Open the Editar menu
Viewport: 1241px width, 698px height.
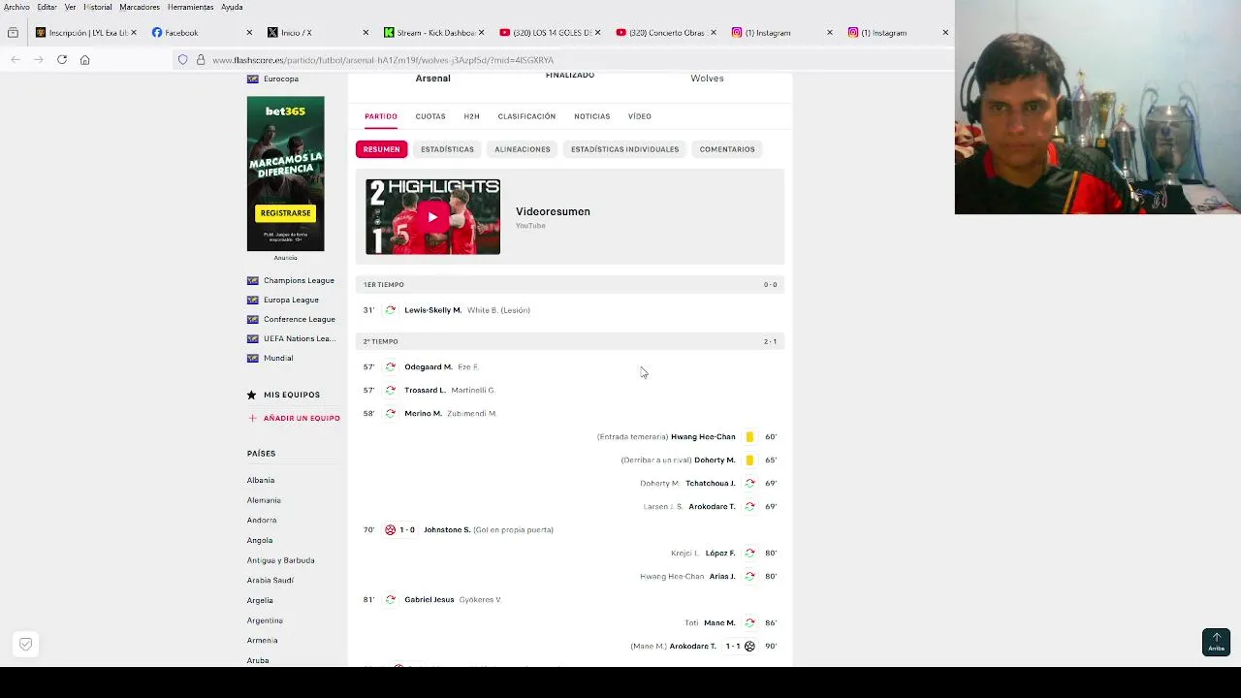point(47,7)
